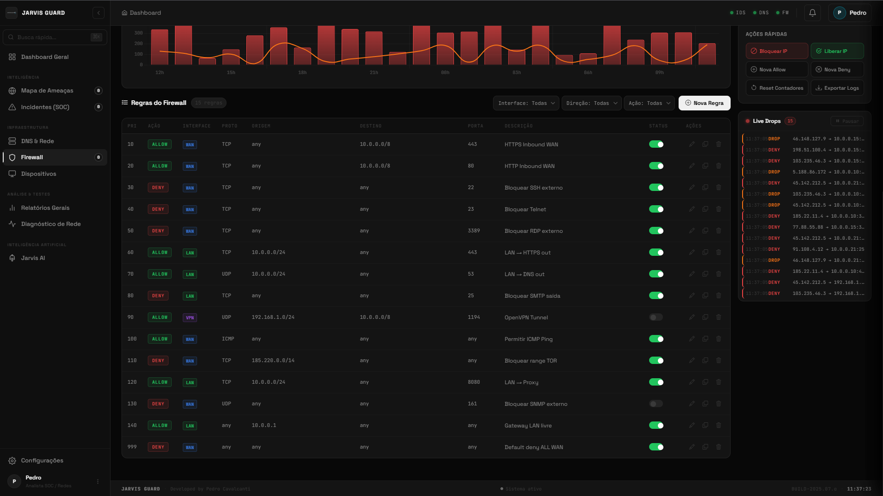Open the Interface: Todas filter dropdown
Viewport: 883px width, 496px height.
[x=526, y=103]
